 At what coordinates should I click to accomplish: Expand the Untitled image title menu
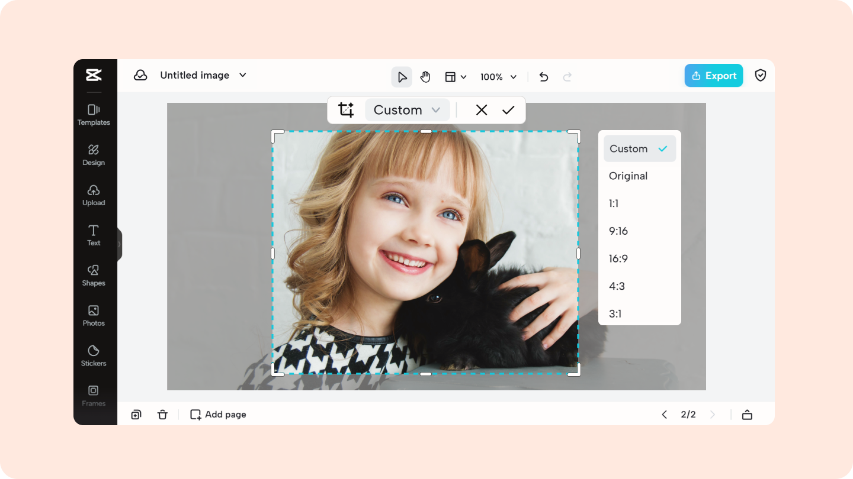pyautogui.click(x=242, y=75)
